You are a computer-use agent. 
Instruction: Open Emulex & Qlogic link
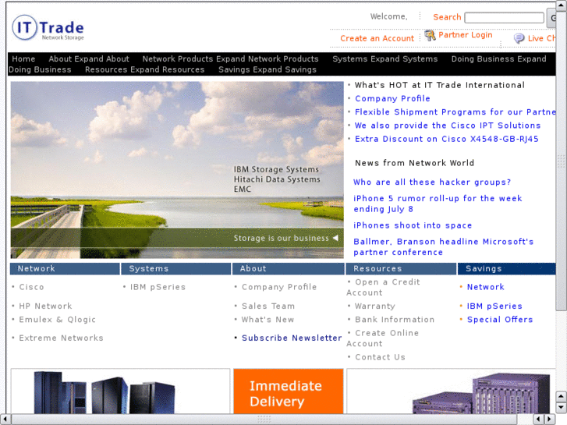[57, 320]
